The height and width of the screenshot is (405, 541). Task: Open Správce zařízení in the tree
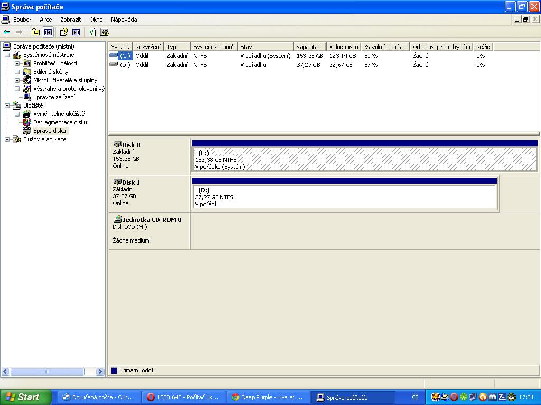54,97
